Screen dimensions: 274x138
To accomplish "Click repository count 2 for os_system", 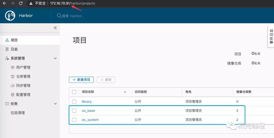I will pos(237,120).
